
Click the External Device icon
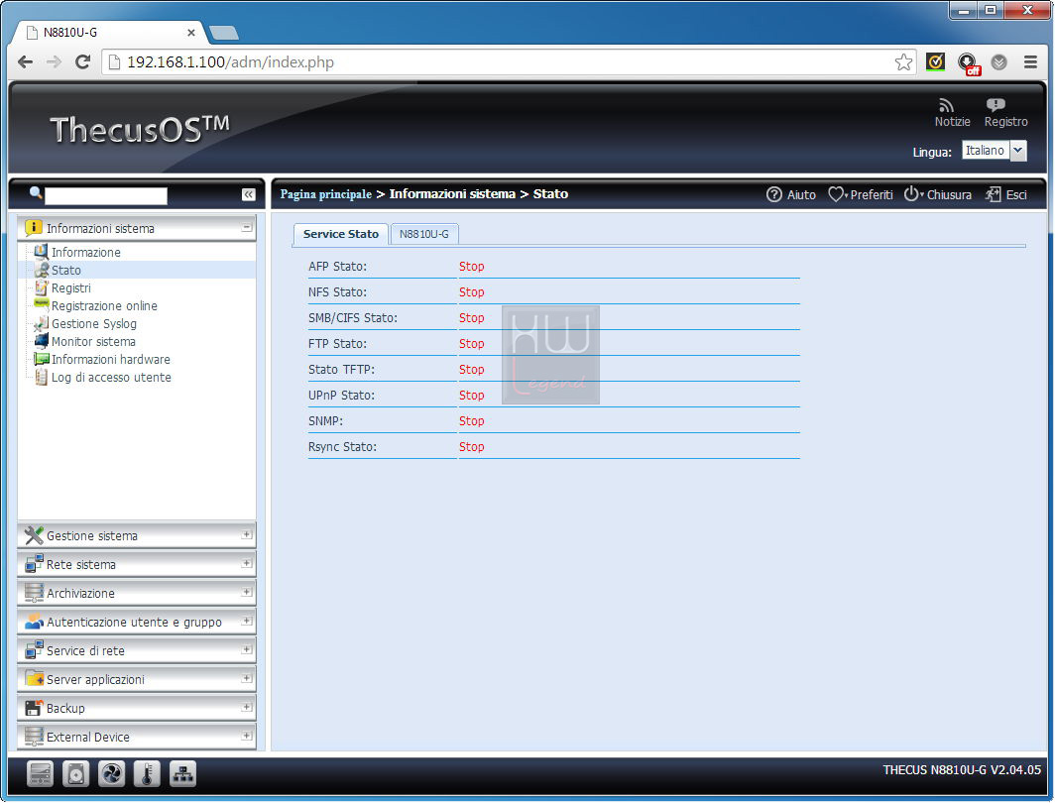34,737
